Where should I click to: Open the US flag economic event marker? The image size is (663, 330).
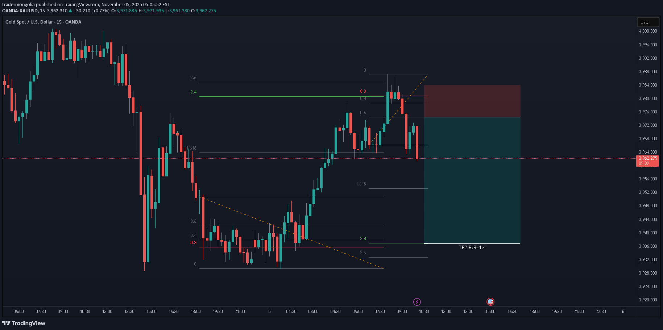coord(490,302)
